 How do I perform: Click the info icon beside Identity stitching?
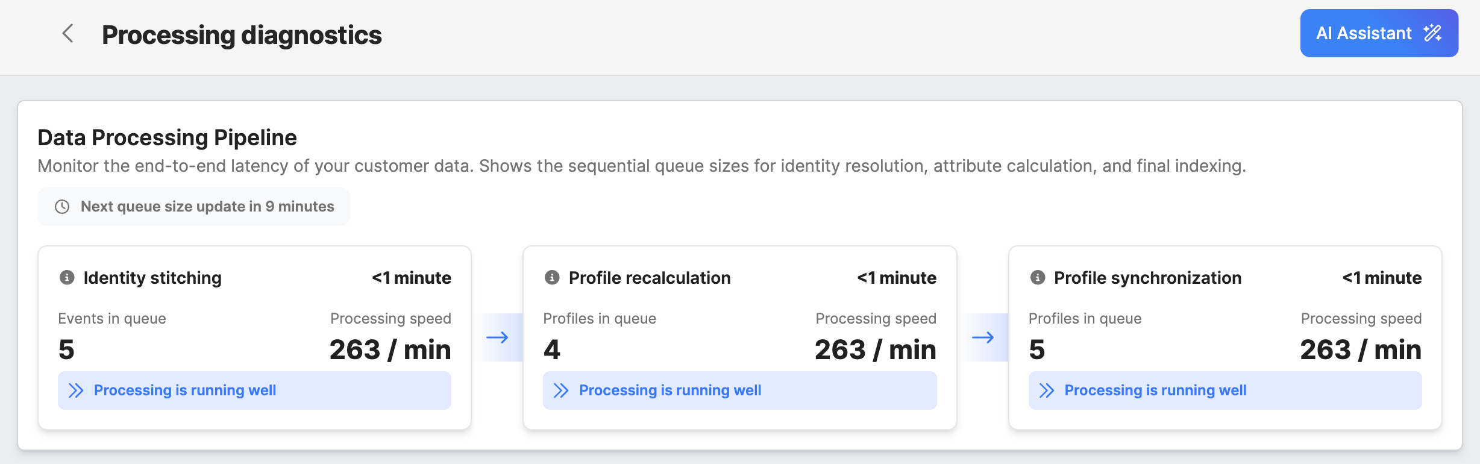[x=67, y=278]
